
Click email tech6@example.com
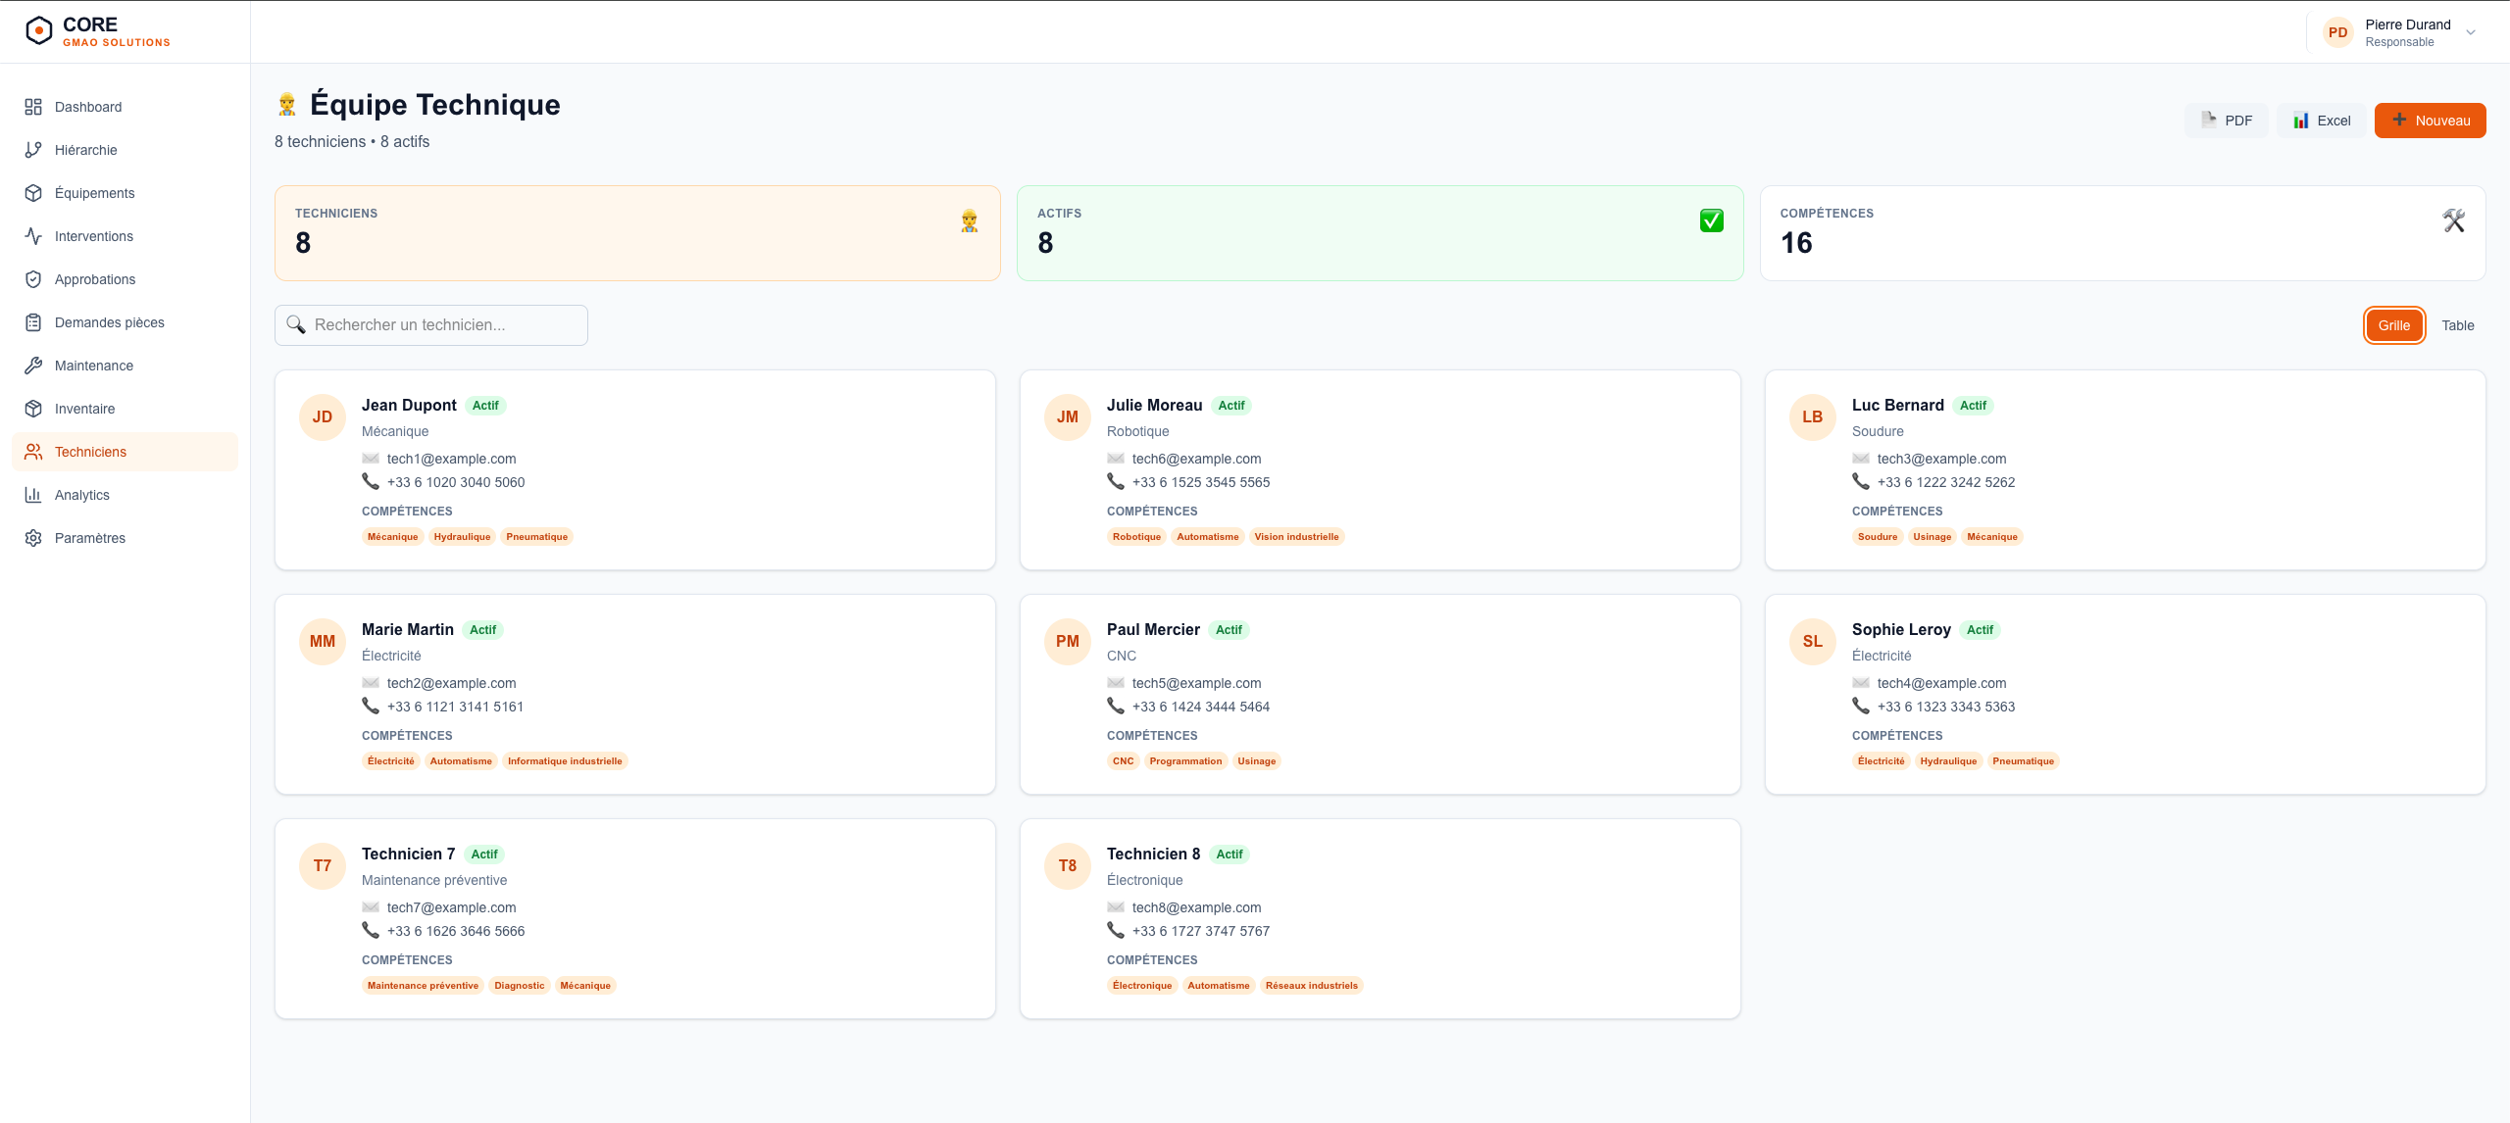pos(1197,459)
